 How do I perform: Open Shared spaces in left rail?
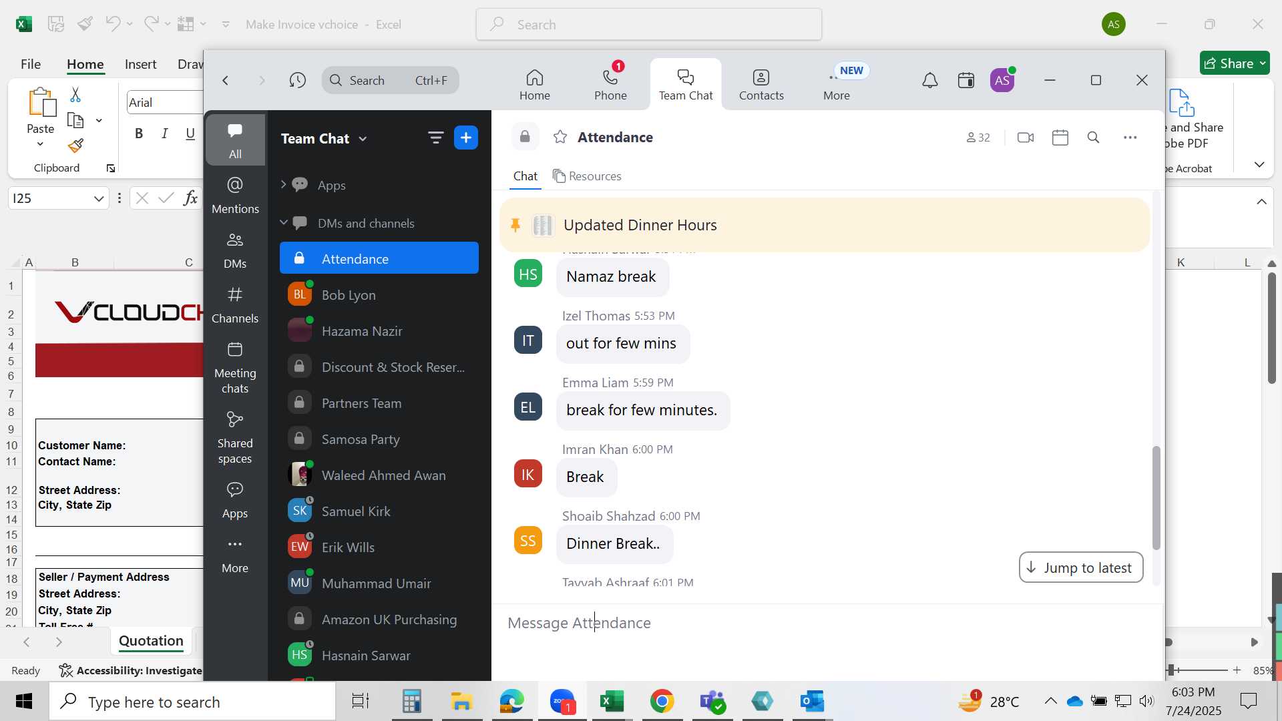[235, 437]
